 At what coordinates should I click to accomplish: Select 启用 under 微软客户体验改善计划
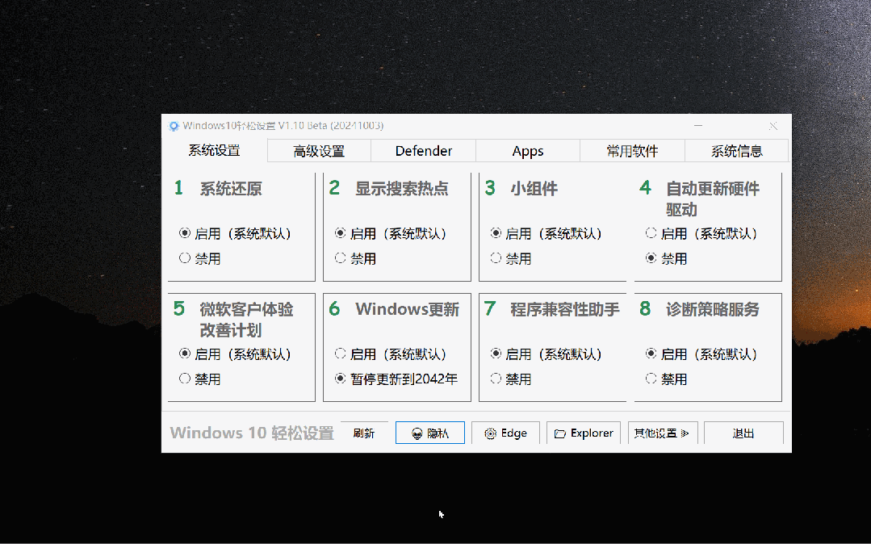click(x=236, y=354)
